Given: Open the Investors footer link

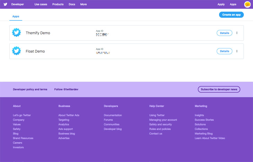Looking at the screenshot, I should [x=18, y=147].
